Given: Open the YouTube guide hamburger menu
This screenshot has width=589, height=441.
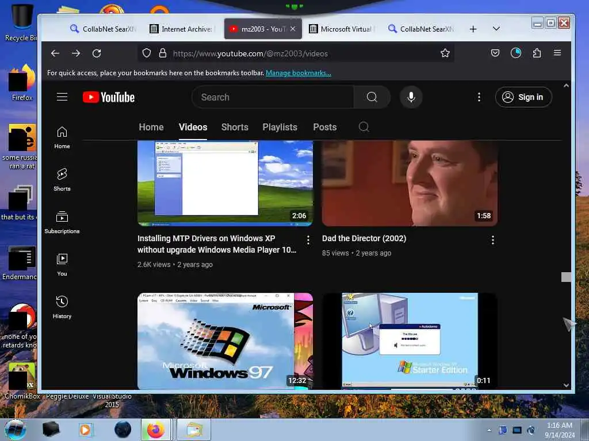Looking at the screenshot, I should 62,97.
